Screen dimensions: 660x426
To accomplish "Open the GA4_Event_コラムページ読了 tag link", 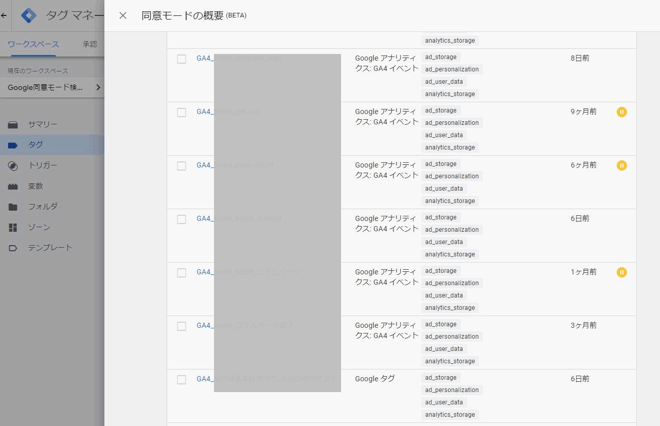I will pyautogui.click(x=245, y=325).
